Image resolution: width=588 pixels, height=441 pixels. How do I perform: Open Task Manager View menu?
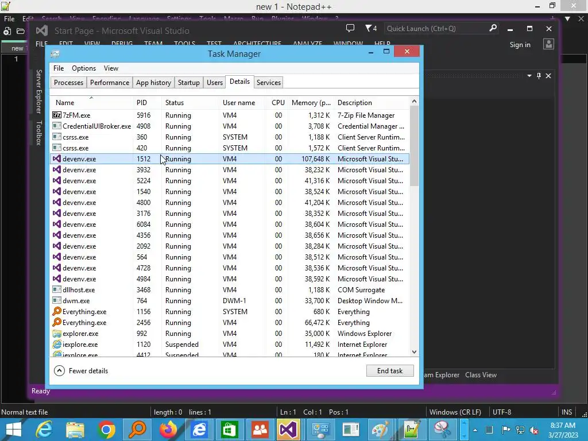111,68
